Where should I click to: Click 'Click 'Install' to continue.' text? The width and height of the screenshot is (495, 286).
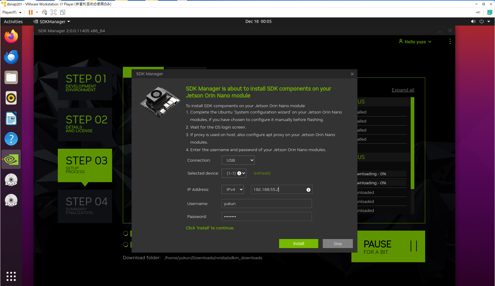(x=210, y=228)
